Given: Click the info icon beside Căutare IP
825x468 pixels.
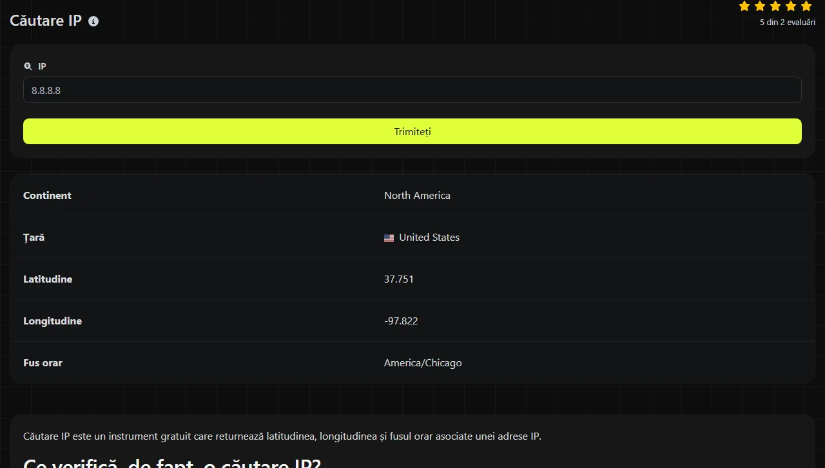Looking at the screenshot, I should point(93,21).
